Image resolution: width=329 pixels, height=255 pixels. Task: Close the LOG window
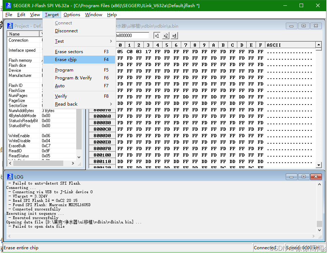[316, 177]
